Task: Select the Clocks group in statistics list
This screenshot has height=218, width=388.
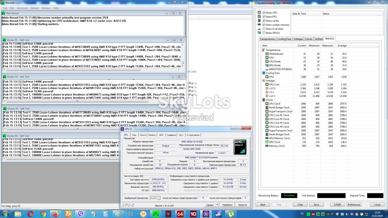Action: click(269, 100)
